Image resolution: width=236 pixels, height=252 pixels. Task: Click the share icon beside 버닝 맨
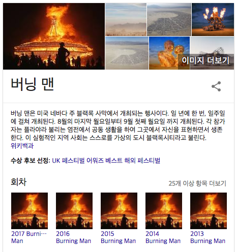216,86
